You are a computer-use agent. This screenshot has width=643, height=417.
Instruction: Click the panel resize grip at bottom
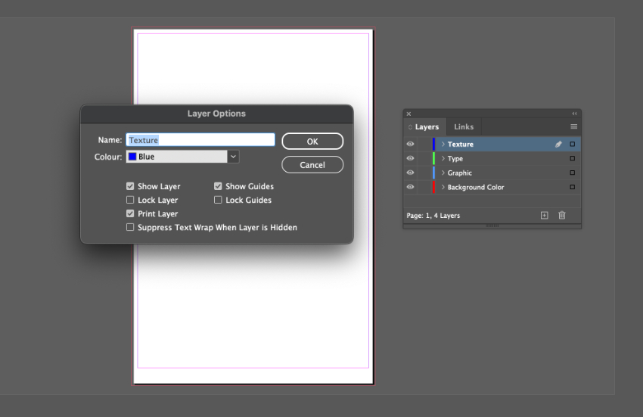point(492,226)
